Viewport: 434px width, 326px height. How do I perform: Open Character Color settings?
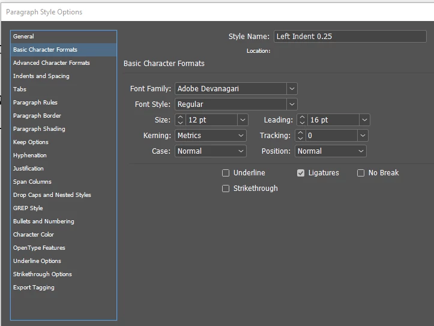click(64, 235)
